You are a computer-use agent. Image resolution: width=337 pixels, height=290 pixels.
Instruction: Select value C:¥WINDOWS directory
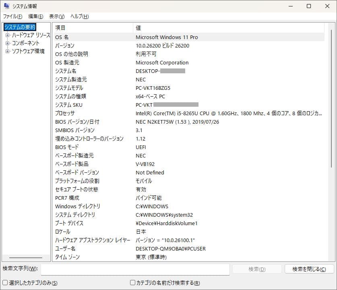pyautogui.click(x=152, y=206)
